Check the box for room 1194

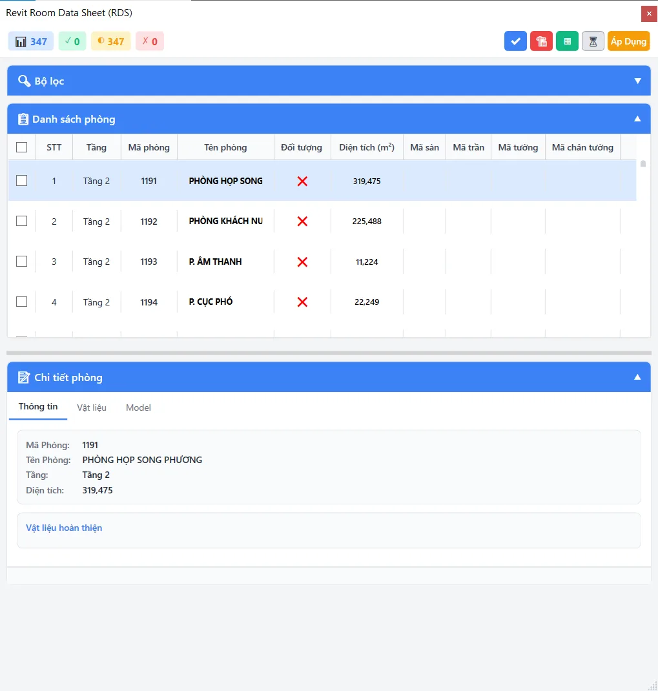[x=21, y=302]
